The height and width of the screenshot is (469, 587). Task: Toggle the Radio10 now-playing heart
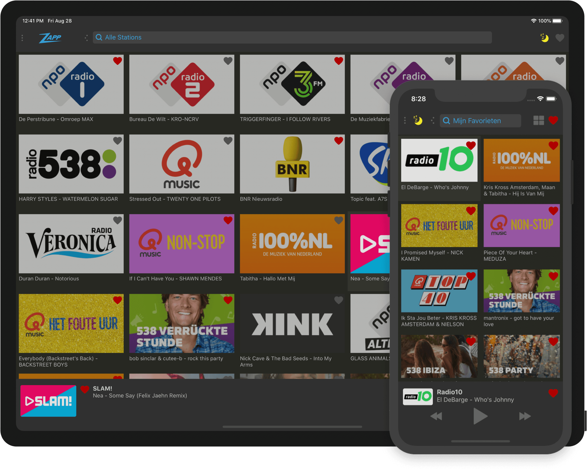point(553,393)
